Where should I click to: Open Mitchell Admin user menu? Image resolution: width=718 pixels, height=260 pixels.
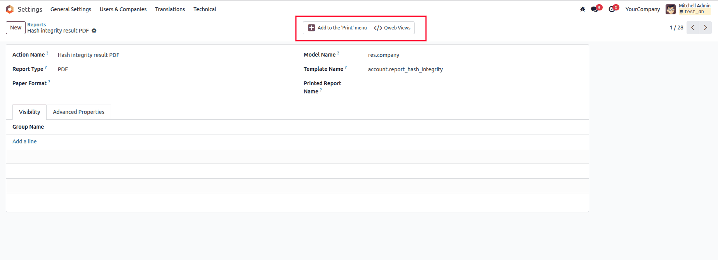coord(688,9)
